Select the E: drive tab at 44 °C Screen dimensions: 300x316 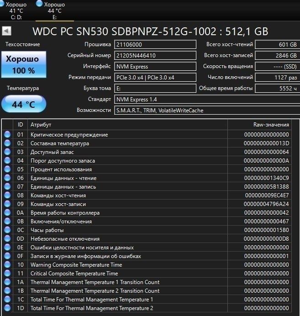point(55,11)
